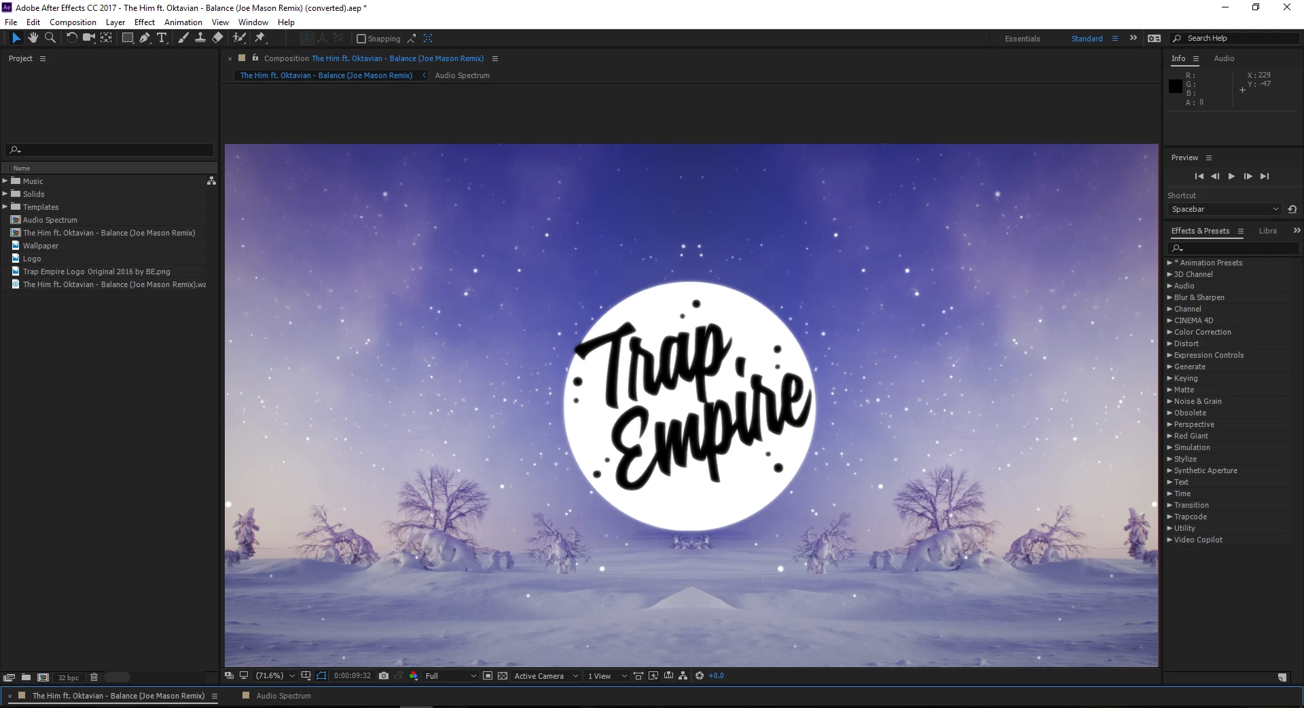Toggle Mask and Shape Path Visibility
The image size is (1304, 708).
tap(321, 675)
